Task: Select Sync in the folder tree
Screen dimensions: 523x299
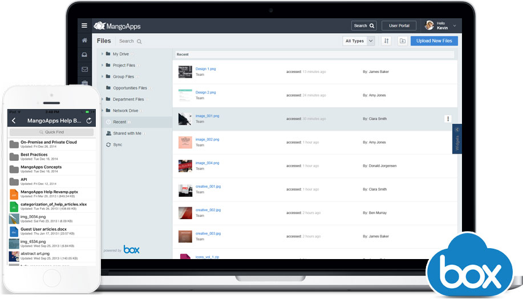Action: (x=117, y=145)
